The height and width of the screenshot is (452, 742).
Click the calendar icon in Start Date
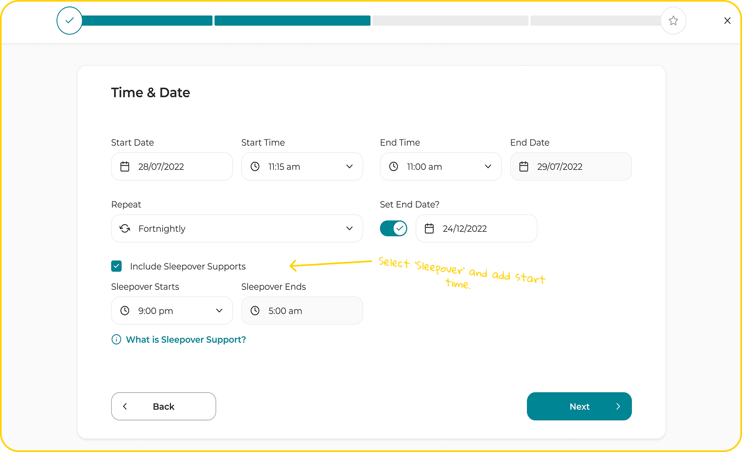pyautogui.click(x=125, y=167)
